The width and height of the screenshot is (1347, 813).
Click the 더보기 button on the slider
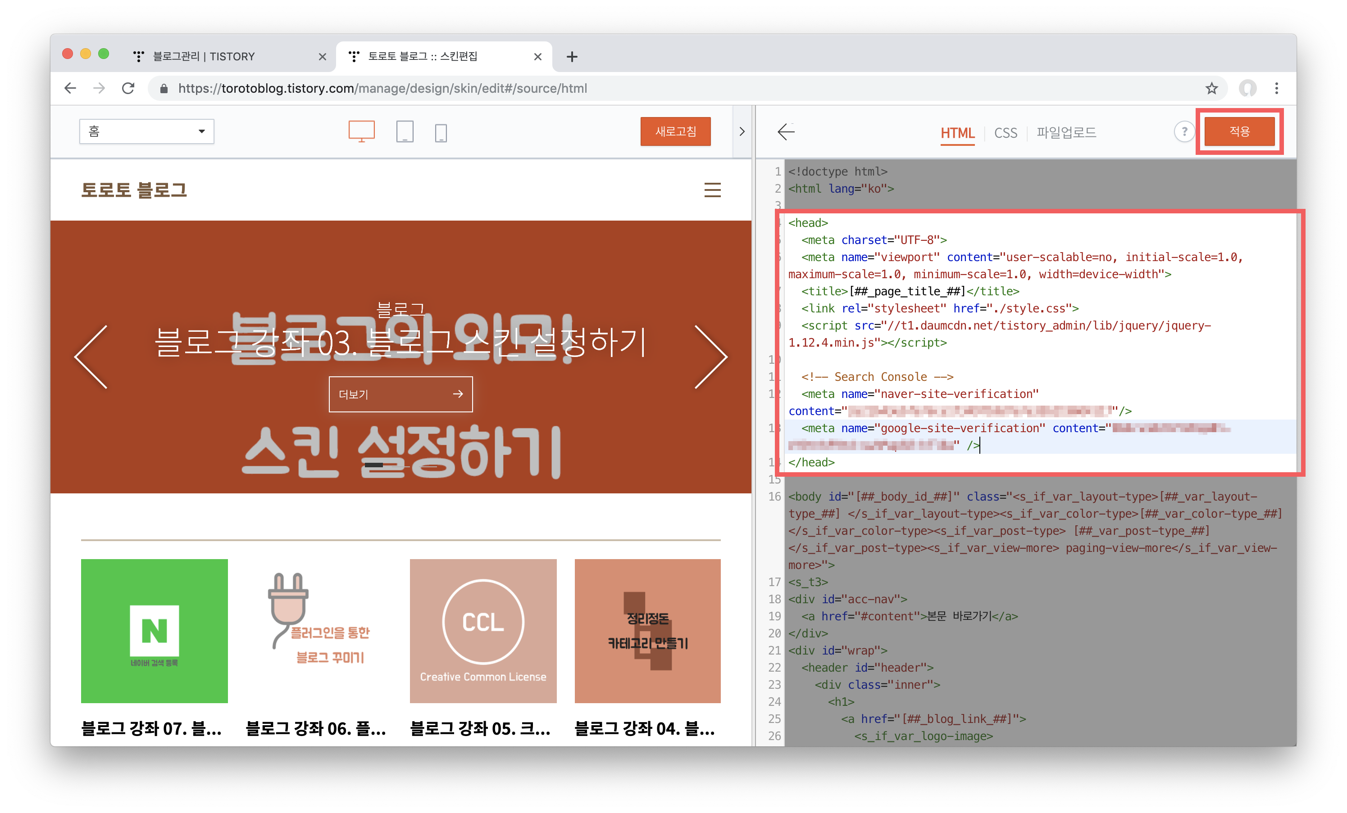tap(400, 394)
